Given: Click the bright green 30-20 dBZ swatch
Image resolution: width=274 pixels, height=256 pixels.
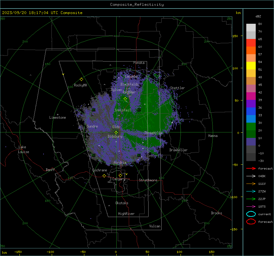Looking at the screenshot, I should click(x=251, y=127).
